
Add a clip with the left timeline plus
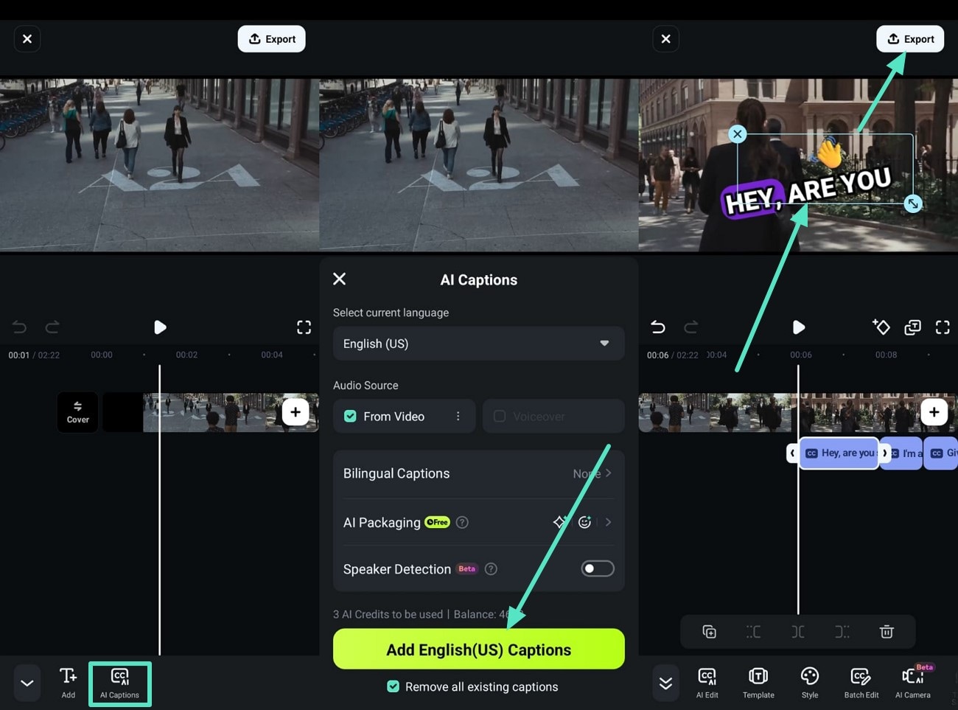point(296,412)
